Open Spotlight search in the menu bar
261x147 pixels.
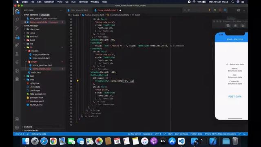(232, 2)
